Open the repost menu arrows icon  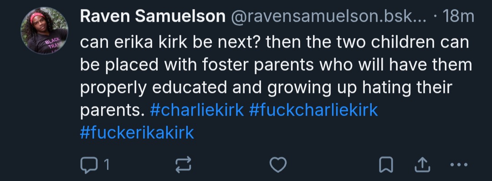click(x=183, y=165)
